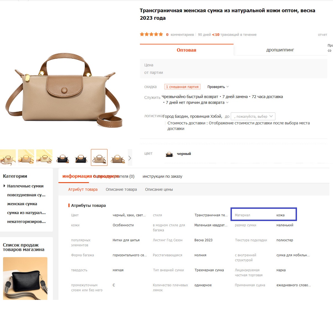Show Описание цены section

point(159,189)
